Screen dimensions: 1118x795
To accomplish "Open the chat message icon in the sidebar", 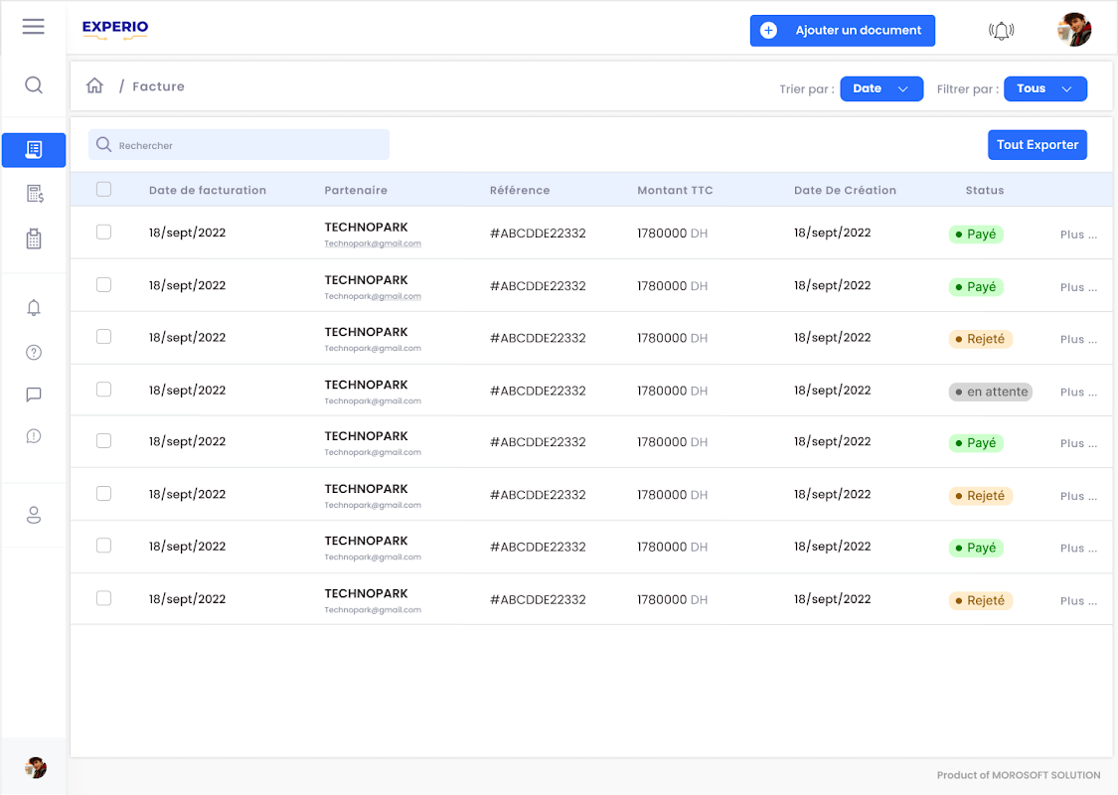I will 34,395.
